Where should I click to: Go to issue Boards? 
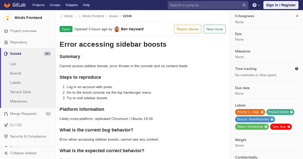[16, 73]
